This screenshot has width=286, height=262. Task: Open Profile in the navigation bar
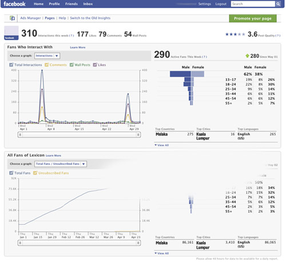coord(54,4)
